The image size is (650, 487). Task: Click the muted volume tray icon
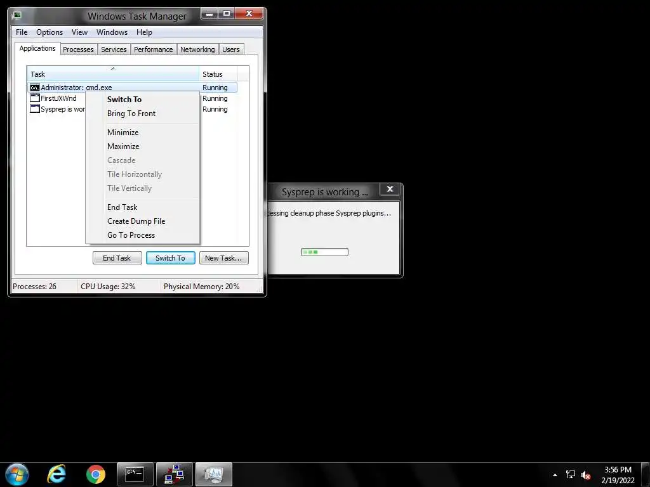coord(586,475)
